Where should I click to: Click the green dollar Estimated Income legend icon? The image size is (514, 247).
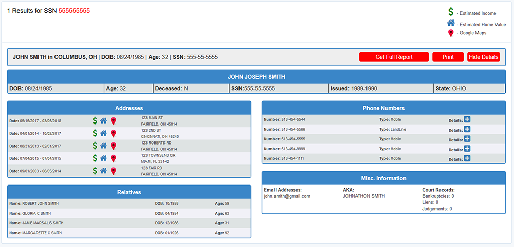click(x=451, y=12)
